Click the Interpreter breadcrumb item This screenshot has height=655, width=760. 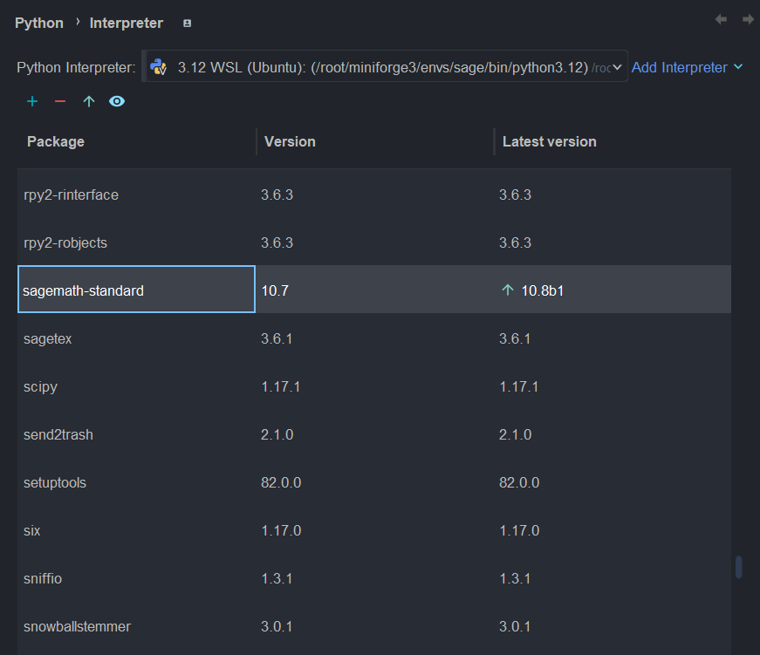click(x=126, y=24)
